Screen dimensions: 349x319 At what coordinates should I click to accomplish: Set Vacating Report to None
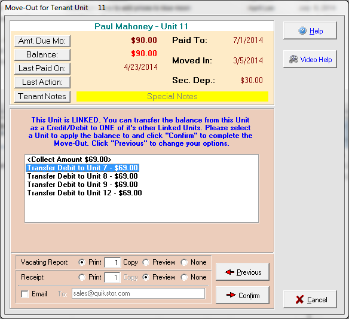point(184,262)
